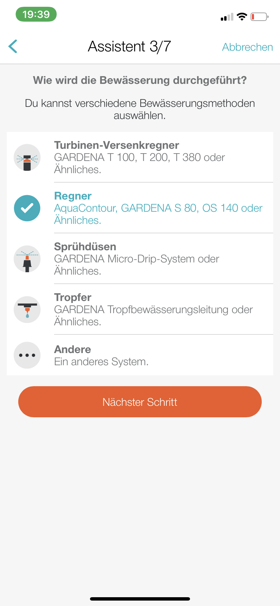
Task: Tap the back arrow chevron
Action: [13, 46]
